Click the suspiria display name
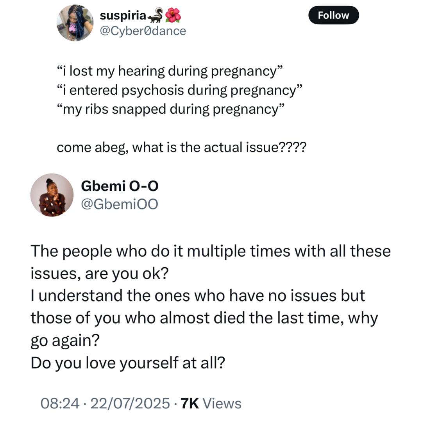This screenshot has width=422, height=422. [x=123, y=16]
